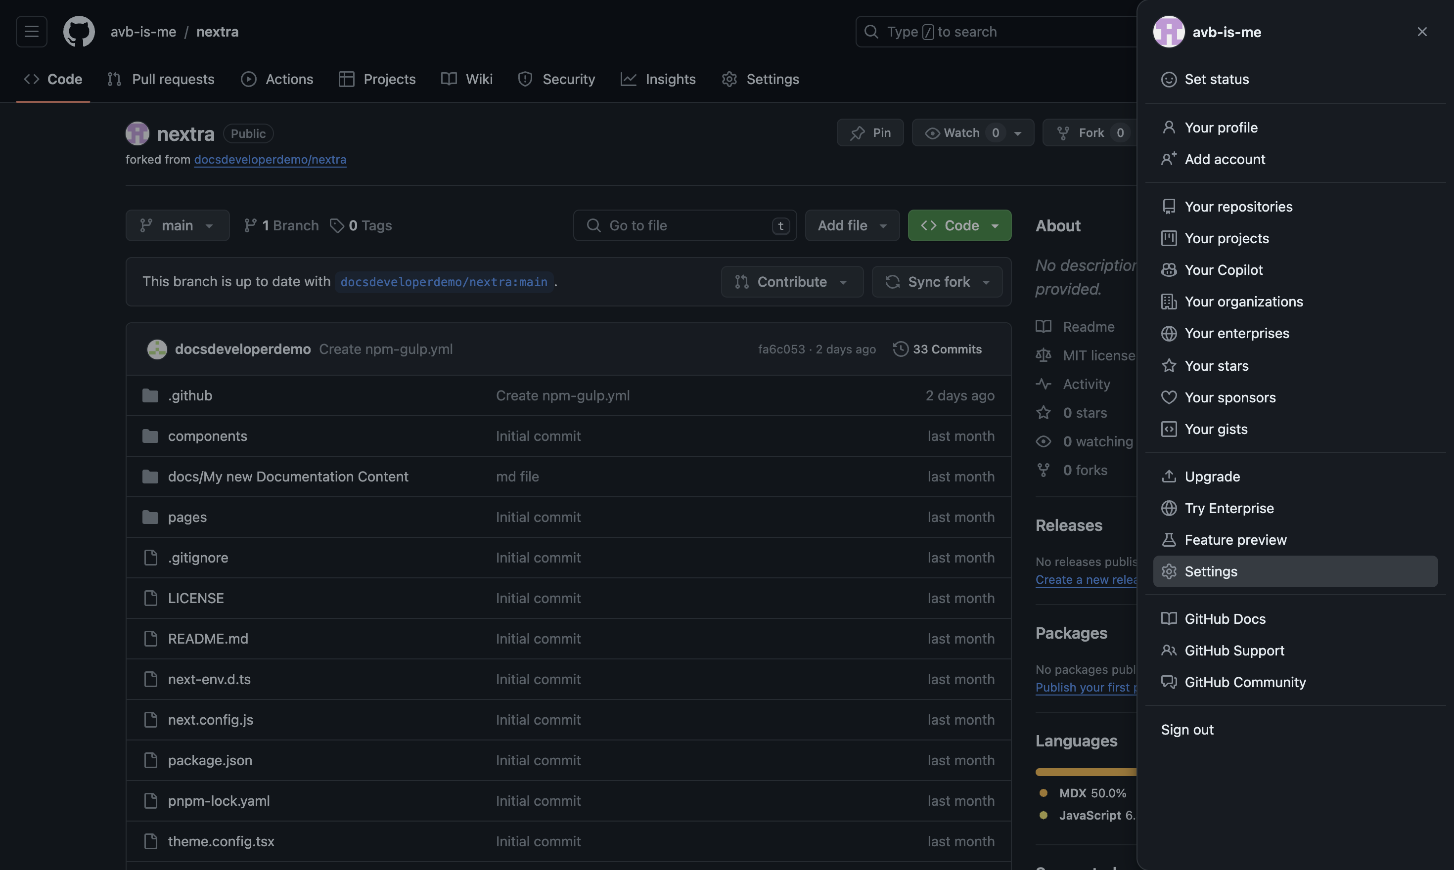Expand the Sync fork options

[x=985, y=281]
